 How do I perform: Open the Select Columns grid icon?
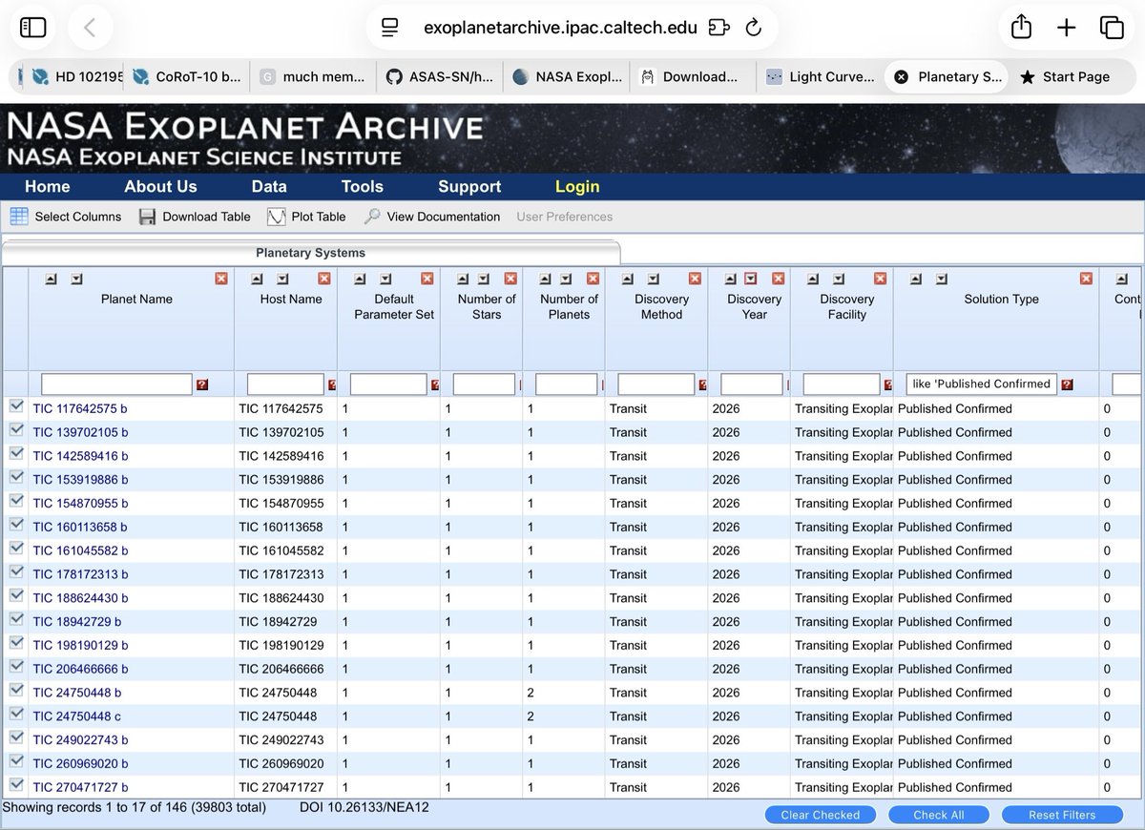[x=18, y=217]
